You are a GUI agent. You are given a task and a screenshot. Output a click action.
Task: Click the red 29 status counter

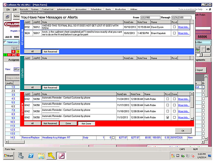[13, 55]
